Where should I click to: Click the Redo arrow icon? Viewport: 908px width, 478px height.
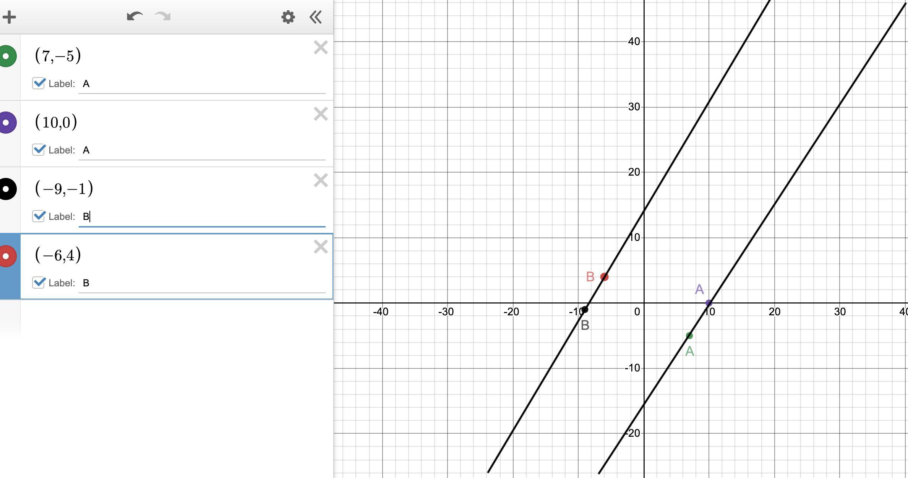pos(162,16)
